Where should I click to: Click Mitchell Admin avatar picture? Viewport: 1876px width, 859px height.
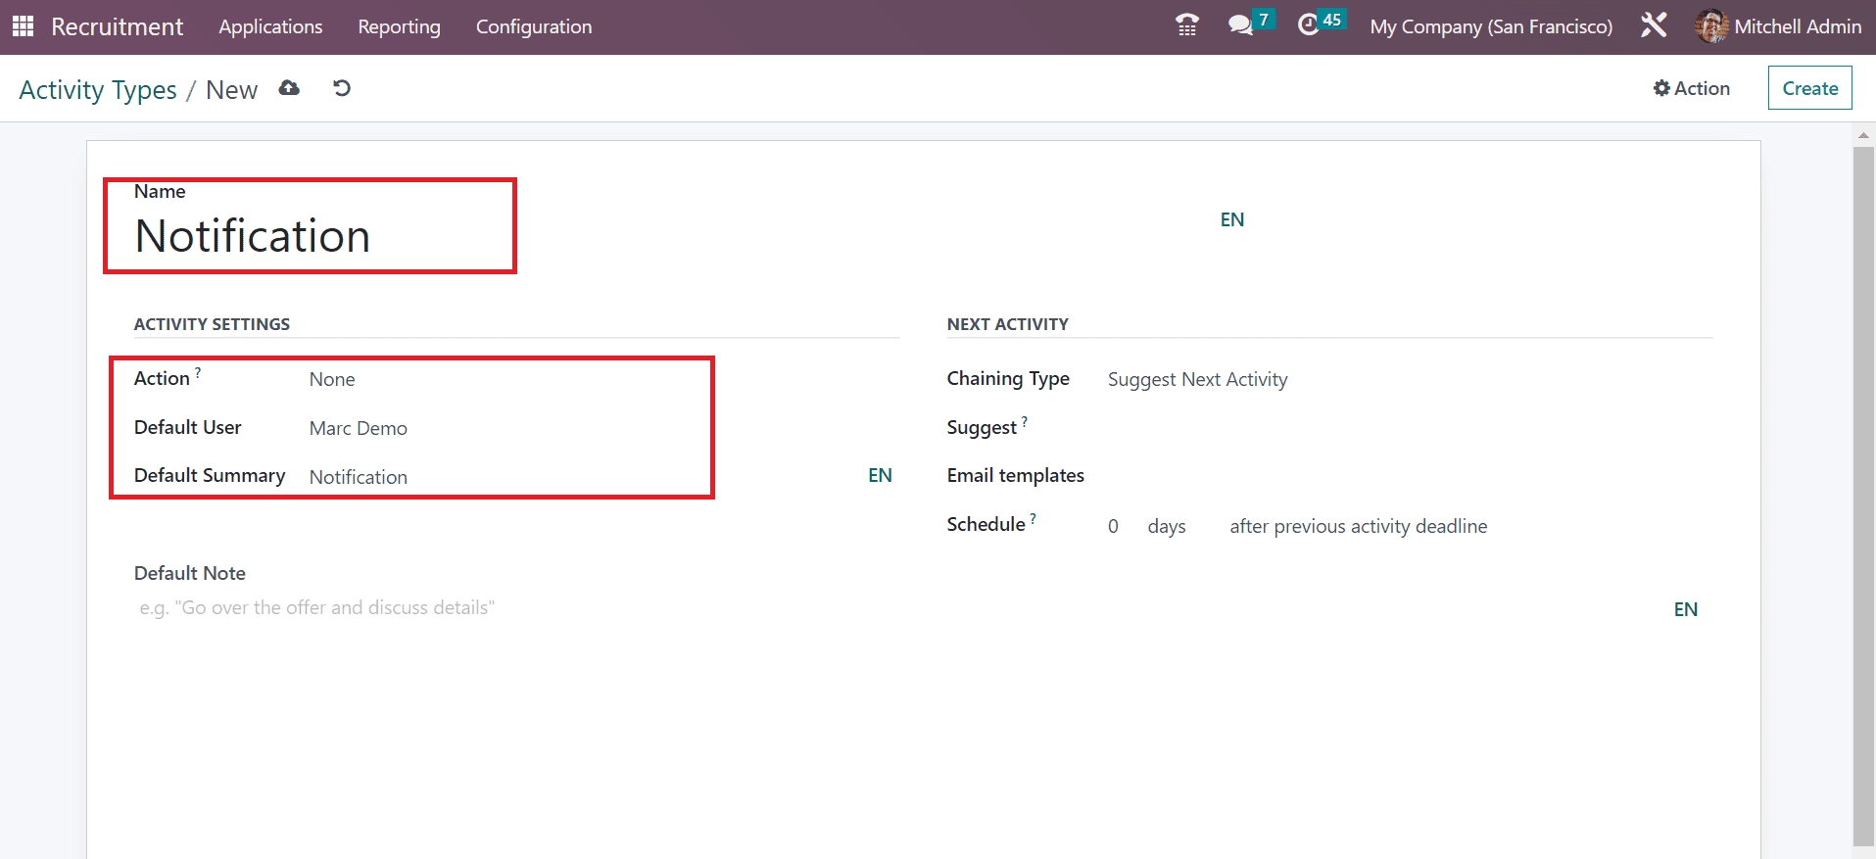[1711, 26]
